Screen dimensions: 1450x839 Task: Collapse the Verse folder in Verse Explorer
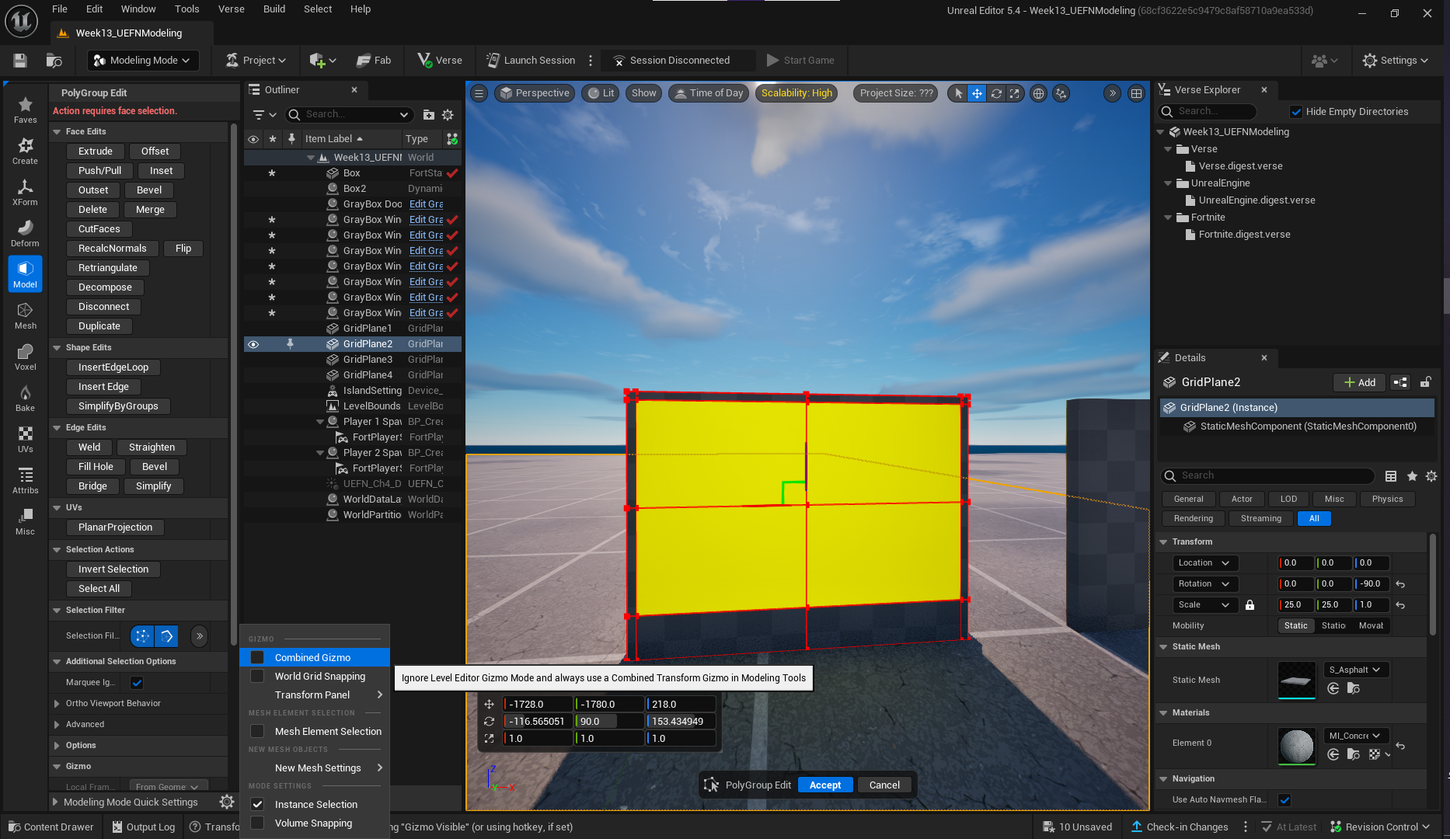[x=1167, y=149]
